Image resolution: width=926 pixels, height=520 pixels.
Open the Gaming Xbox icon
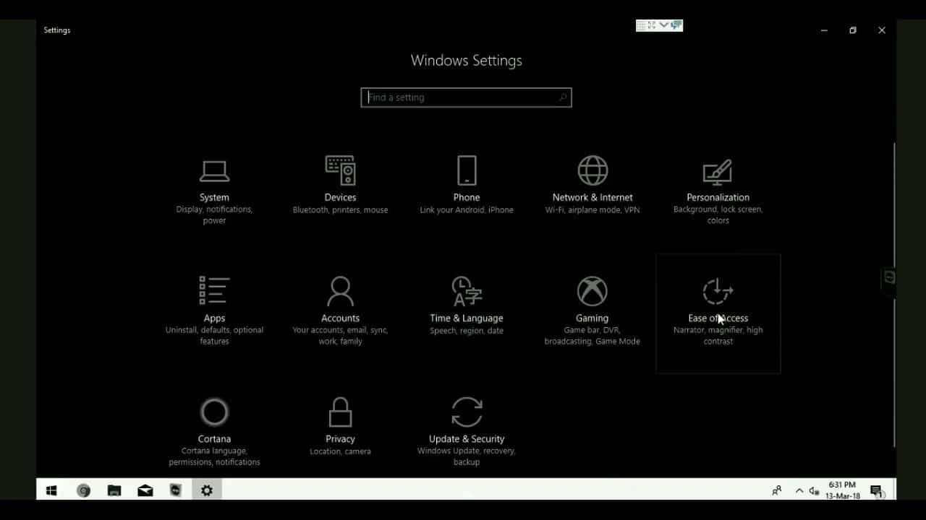[592, 291]
